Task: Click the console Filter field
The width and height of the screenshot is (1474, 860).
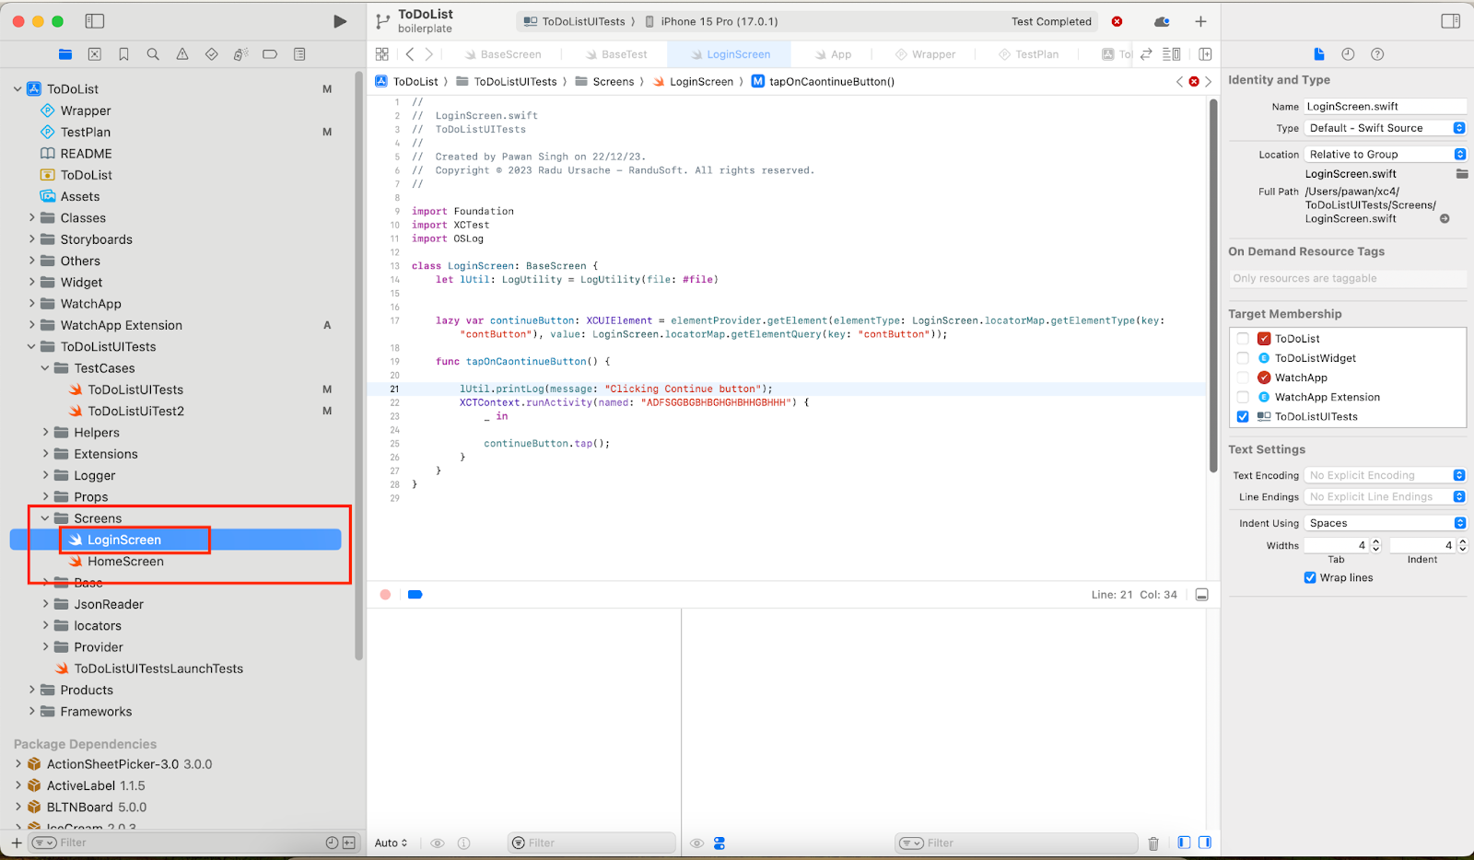Action: (1016, 843)
